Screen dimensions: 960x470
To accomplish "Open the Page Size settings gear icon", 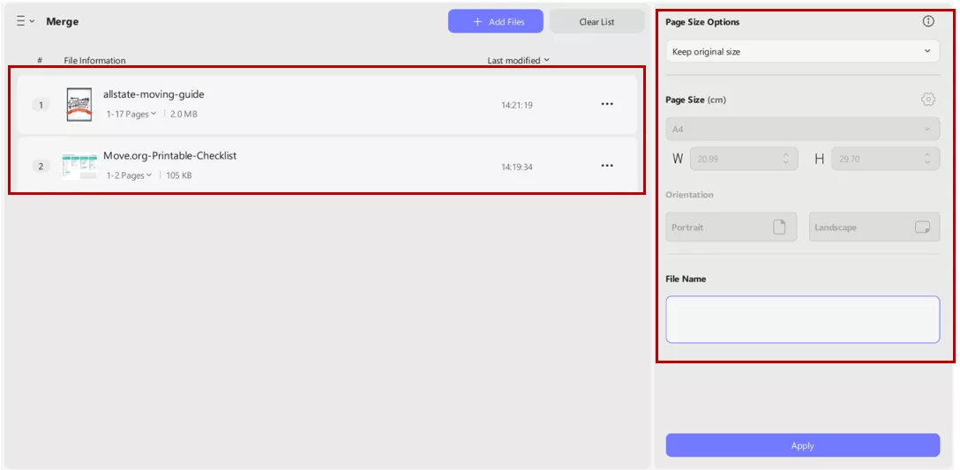I will [928, 99].
